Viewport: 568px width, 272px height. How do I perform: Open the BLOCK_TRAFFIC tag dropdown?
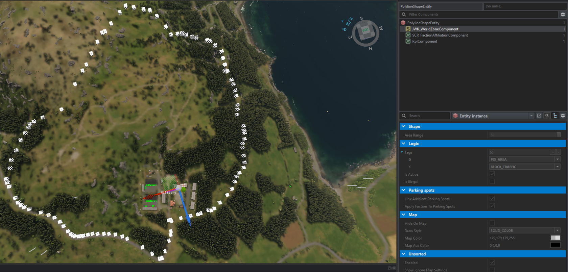[558, 167]
